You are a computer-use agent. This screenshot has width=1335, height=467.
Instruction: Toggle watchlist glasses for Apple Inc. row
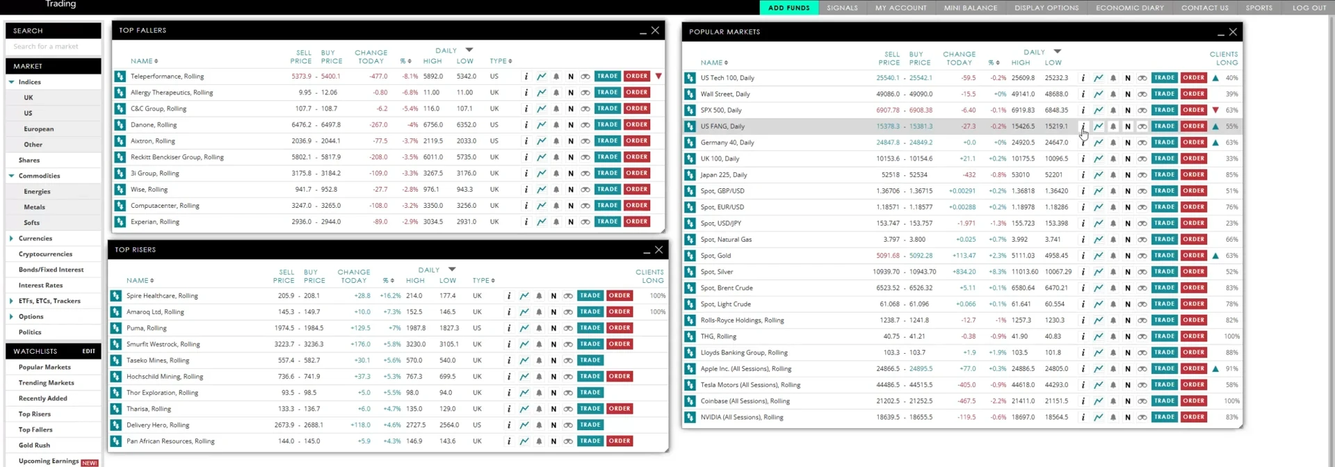pos(1142,369)
